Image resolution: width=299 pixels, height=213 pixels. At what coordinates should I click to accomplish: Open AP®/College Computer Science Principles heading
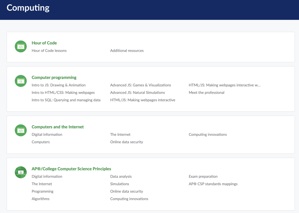[71, 169]
